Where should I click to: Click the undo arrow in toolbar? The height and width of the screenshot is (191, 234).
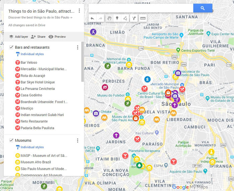coord(92,18)
